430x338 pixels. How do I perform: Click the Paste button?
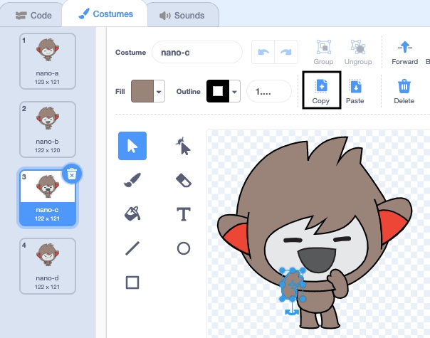click(355, 91)
